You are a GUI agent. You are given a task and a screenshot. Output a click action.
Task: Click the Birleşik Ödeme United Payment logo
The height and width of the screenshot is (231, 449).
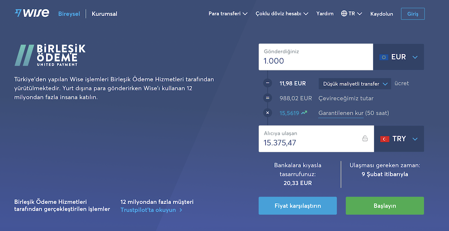pyautogui.click(x=50, y=55)
